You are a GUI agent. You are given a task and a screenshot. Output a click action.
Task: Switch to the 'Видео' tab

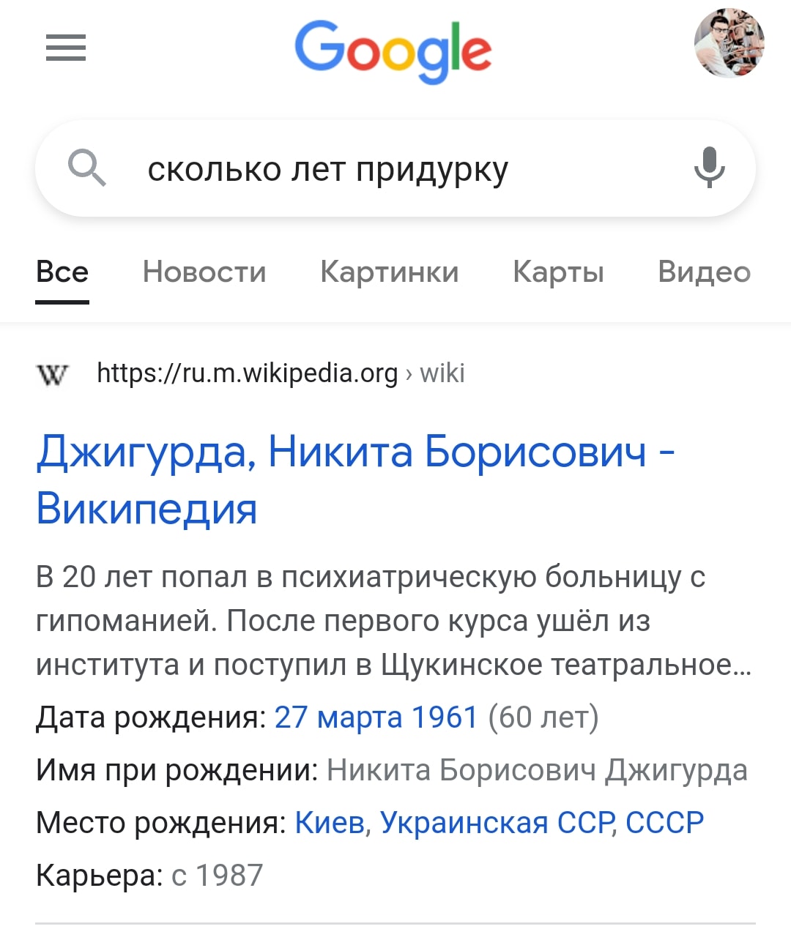click(x=704, y=272)
